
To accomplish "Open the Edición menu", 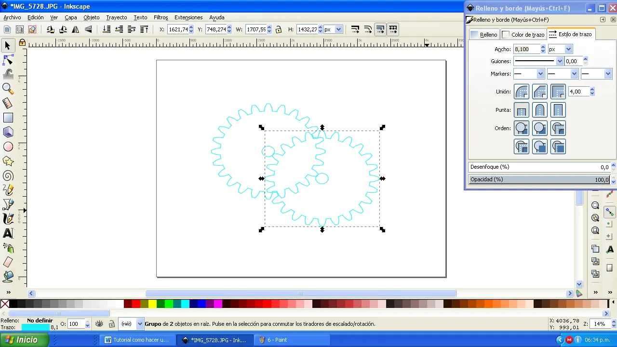I will [35, 17].
